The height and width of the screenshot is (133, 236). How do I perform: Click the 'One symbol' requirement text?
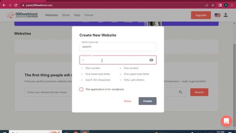click(x=131, y=68)
